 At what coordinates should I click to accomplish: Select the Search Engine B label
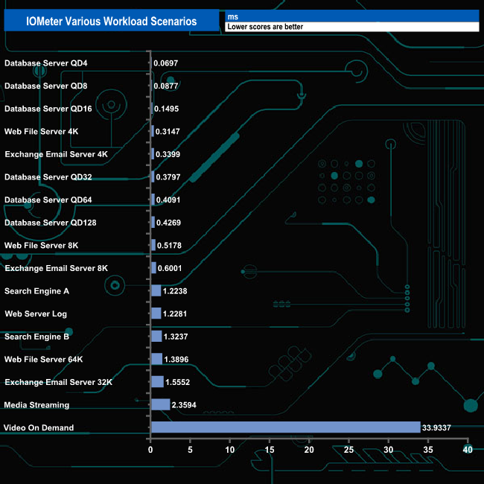point(36,337)
